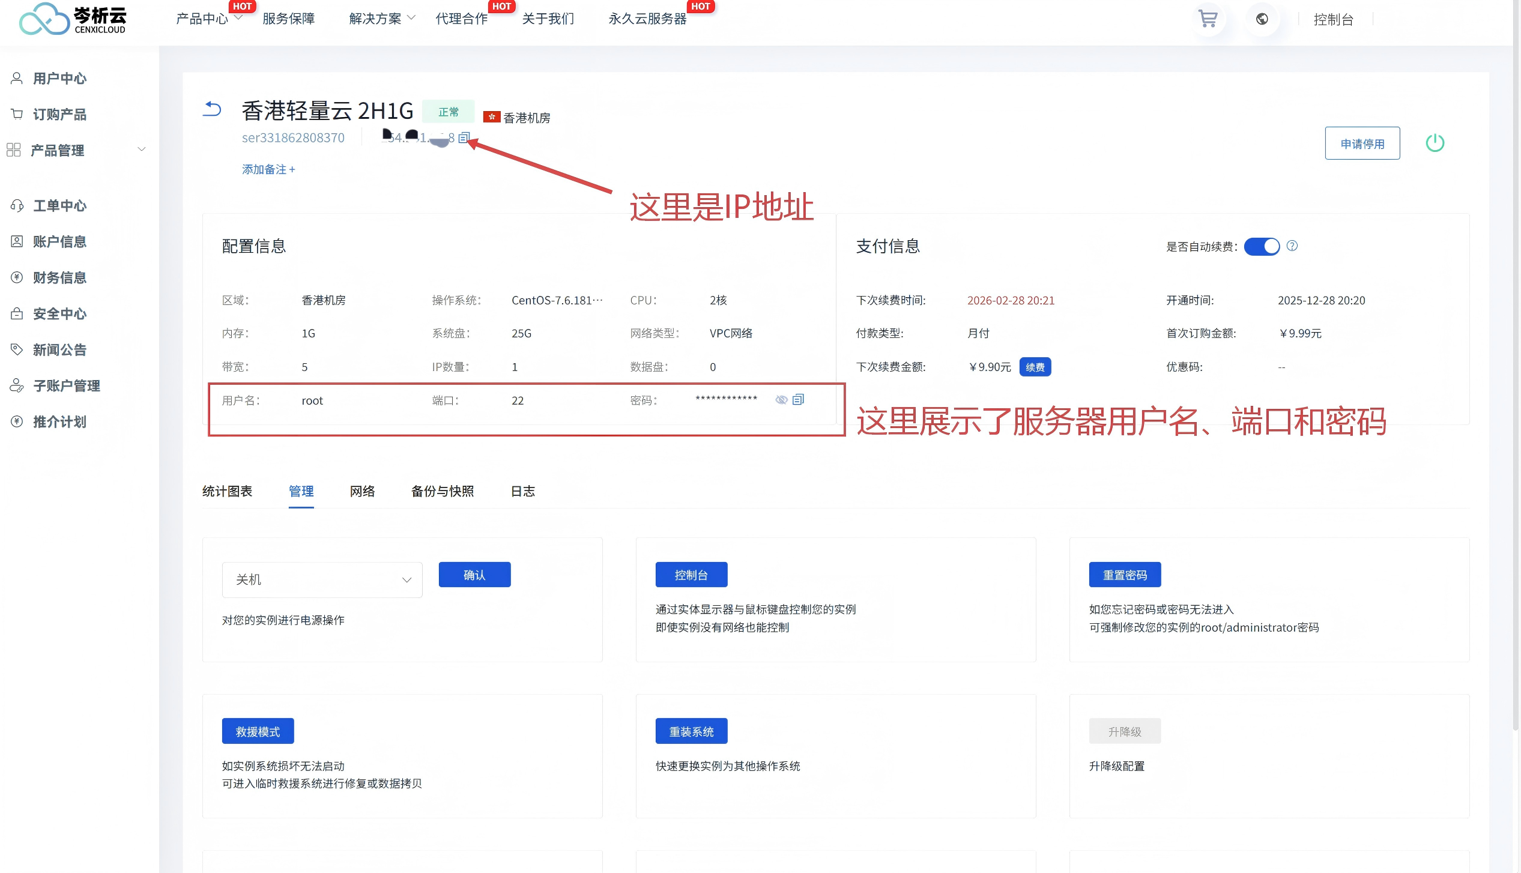
Task: Copy the password using the copy icon
Action: click(x=798, y=399)
